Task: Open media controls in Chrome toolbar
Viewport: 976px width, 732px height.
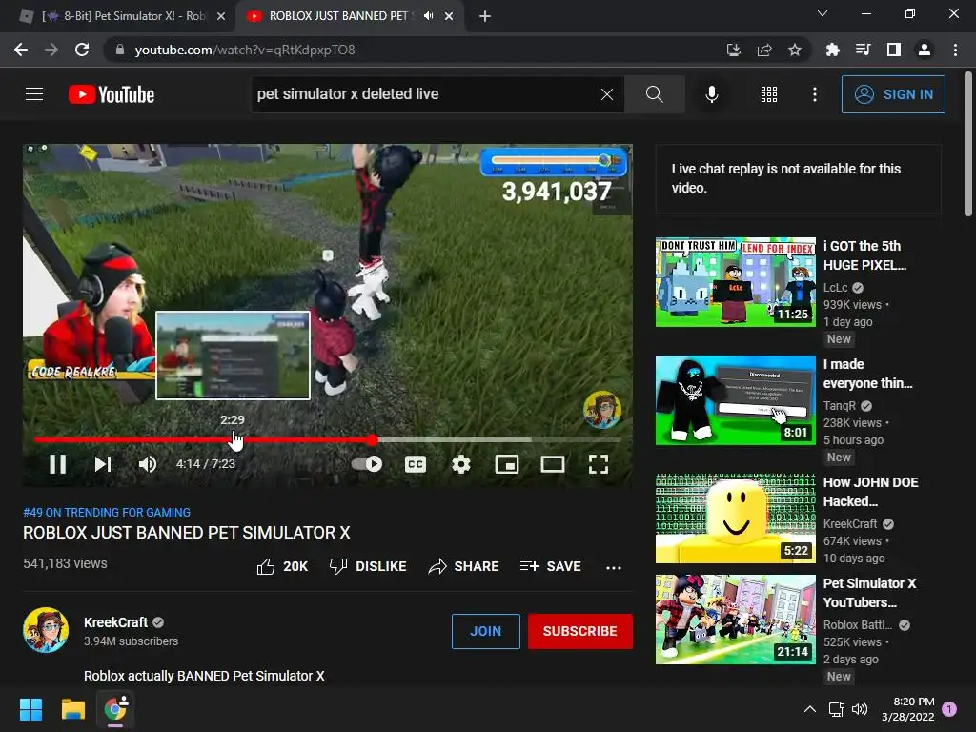Action: (x=863, y=50)
